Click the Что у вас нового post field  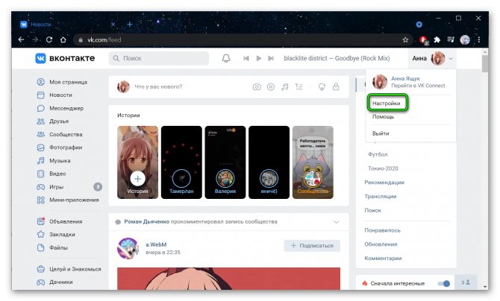pyautogui.click(x=158, y=86)
